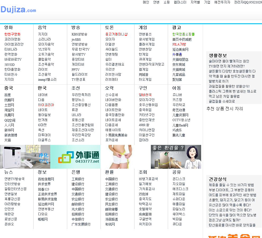Open the 싸이월드 link
Screen dimensions: 262x238
pyautogui.click(x=112, y=49)
